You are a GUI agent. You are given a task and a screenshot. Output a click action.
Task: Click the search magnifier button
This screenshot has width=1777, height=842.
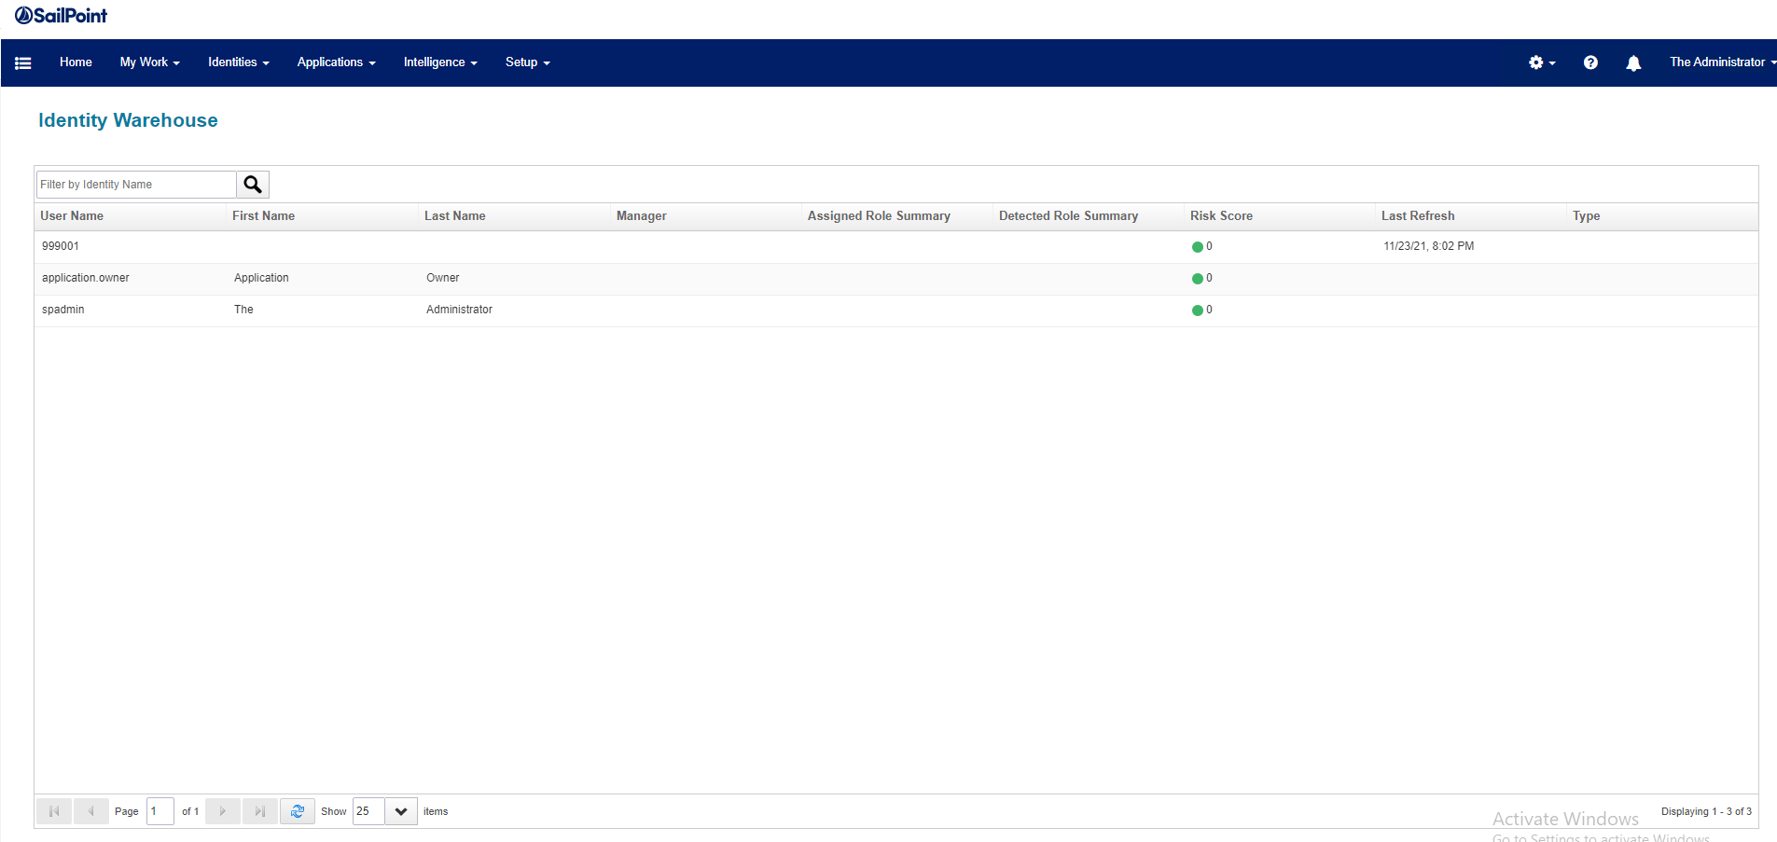253,185
